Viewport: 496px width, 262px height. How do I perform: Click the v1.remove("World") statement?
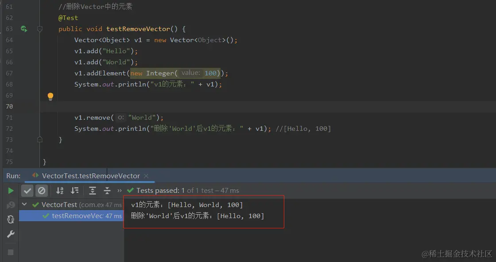(119, 117)
